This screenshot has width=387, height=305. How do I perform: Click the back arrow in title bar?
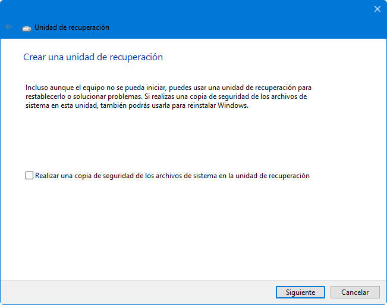[x=8, y=27]
